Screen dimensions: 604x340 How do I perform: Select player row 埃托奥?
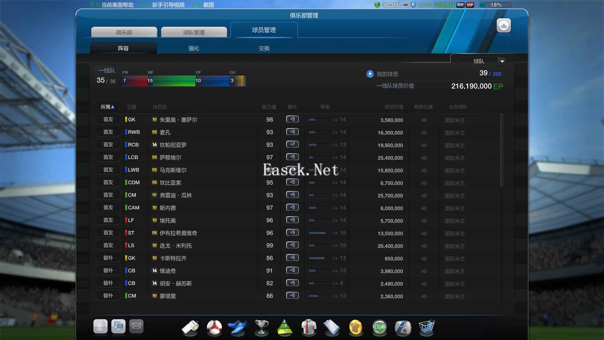point(297,220)
